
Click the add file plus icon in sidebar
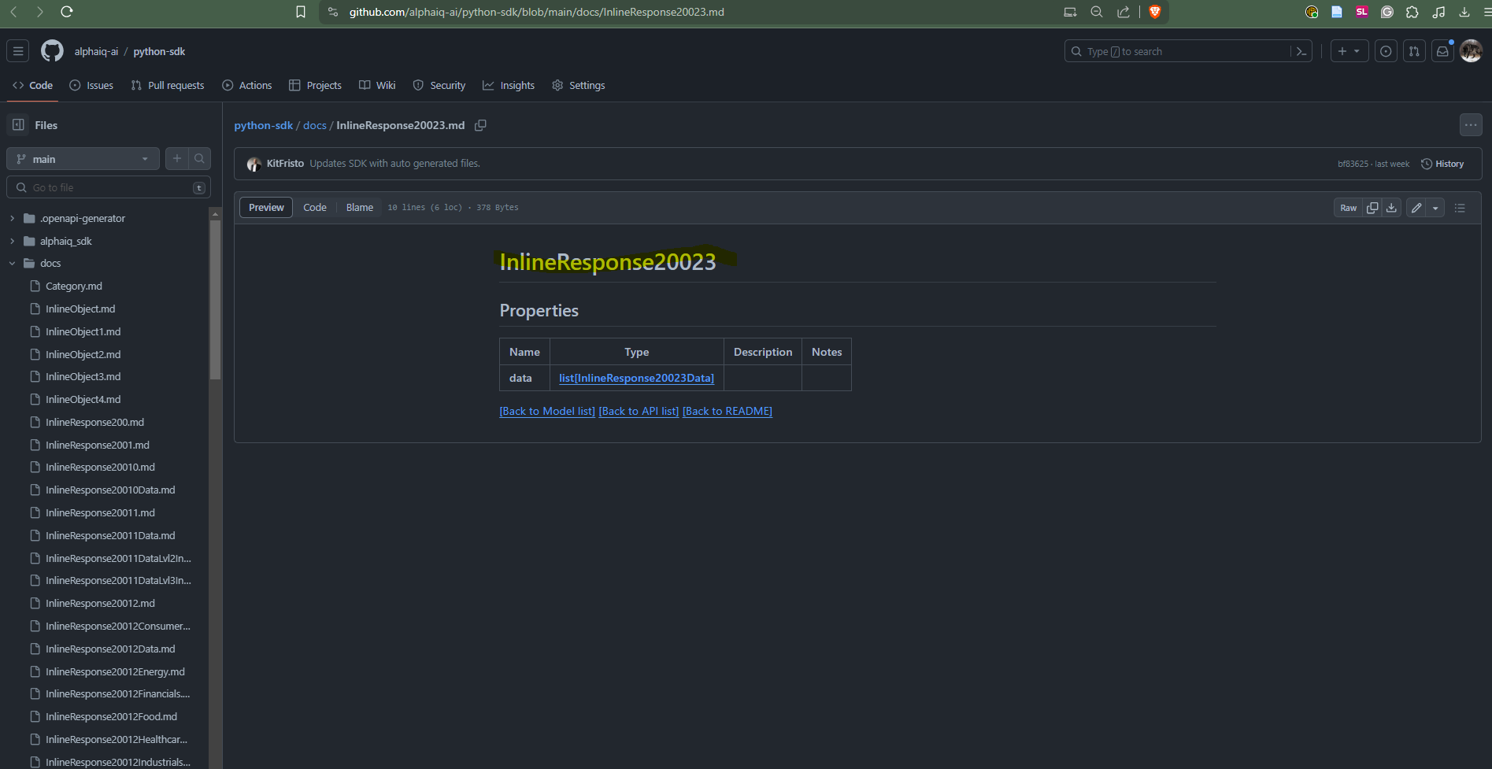[x=177, y=159]
